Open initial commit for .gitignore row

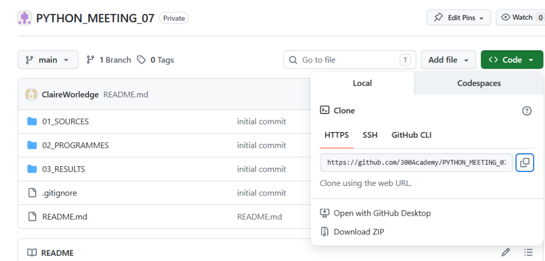tap(261, 193)
